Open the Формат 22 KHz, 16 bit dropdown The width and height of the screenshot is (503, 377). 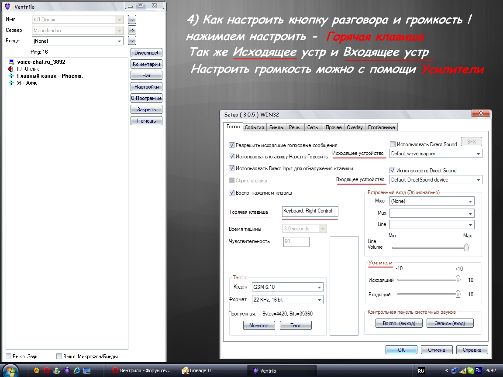click(x=287, y=300)
